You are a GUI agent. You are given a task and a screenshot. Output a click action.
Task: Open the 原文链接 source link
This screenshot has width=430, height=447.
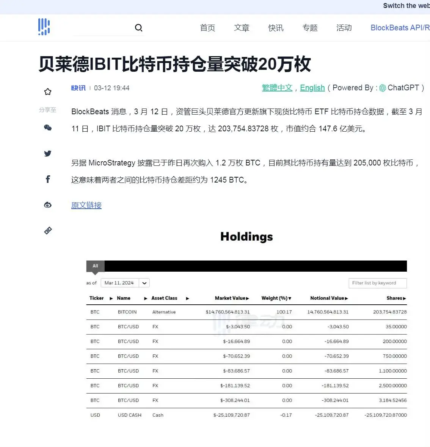pyautogui.click(x=86, y=205)
